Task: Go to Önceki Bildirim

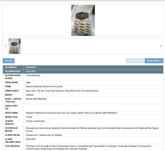Action: click(135, 61)
